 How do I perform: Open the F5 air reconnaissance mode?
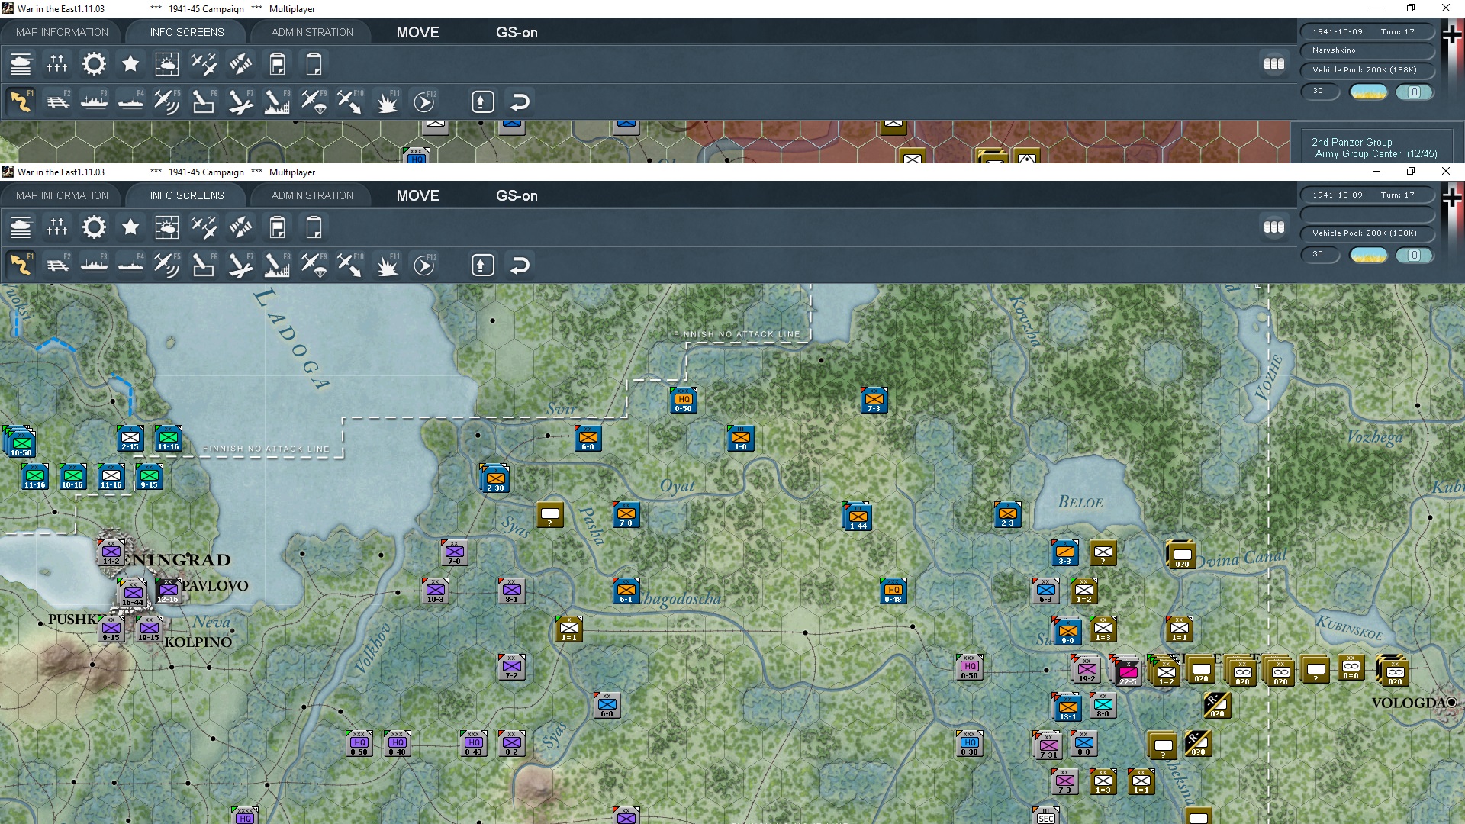(167, 265)
